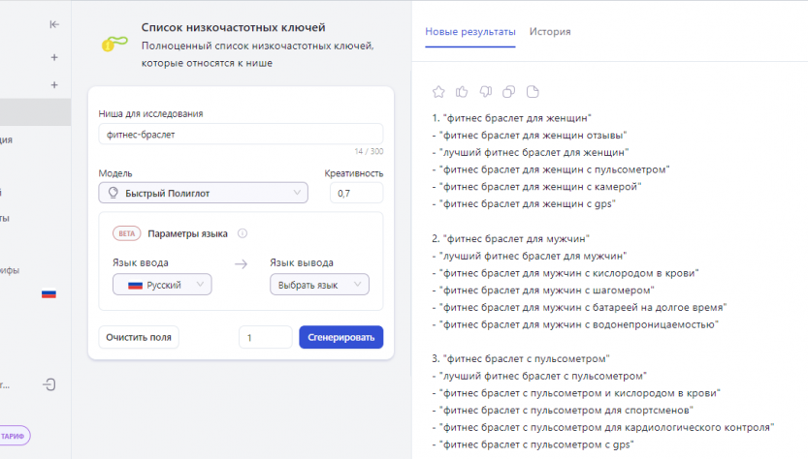Click the thumbs up icon on results
The height and width of the screenshot is (459, 808).
[x=462, y=92]
